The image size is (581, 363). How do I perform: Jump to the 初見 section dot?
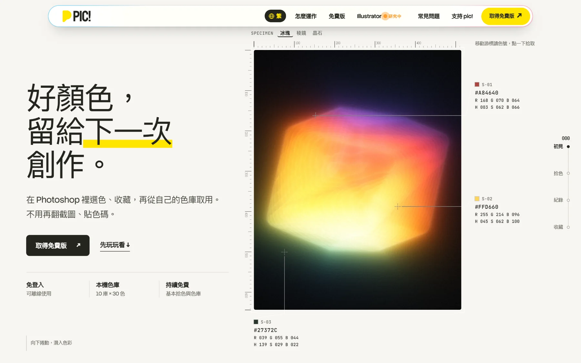pos(568,146)
